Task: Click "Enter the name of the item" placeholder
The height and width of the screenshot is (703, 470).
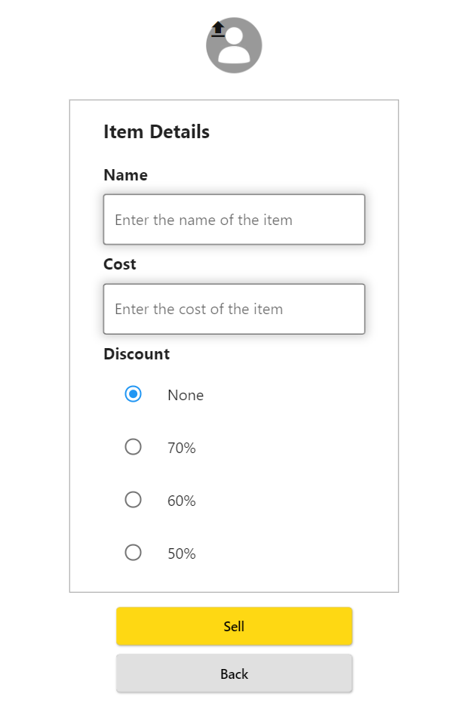Action: click(204, 220)
